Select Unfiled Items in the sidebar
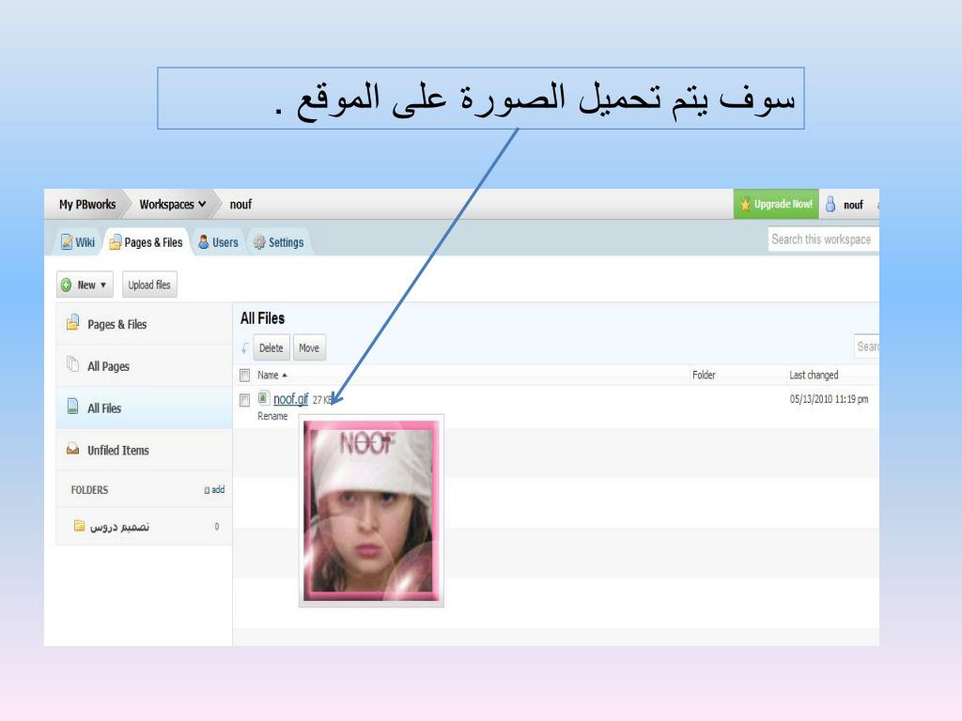This screenshot has width=962, height=721. pyautogui.click(x=144, y=450)
